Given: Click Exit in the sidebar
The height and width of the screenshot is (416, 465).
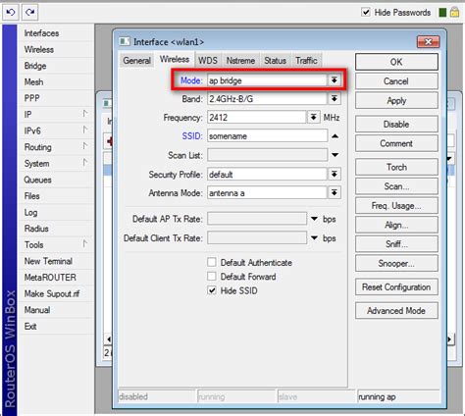Looking at the screenshot, I should point(30,326).
